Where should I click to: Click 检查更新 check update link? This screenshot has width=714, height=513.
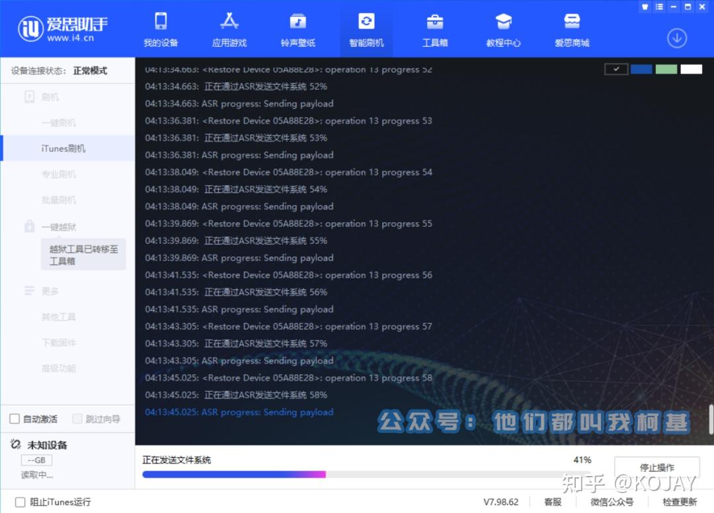[680, 502]
